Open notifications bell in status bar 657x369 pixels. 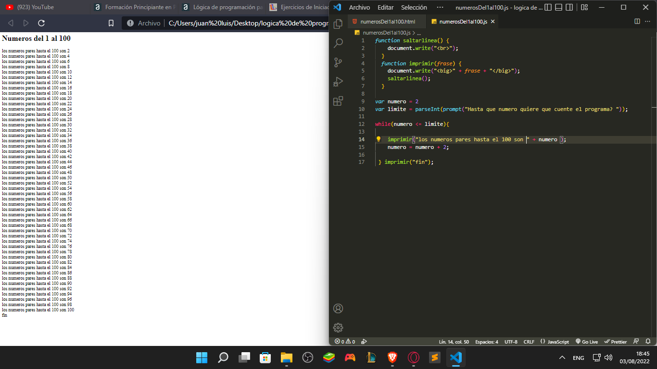[648, 342]
